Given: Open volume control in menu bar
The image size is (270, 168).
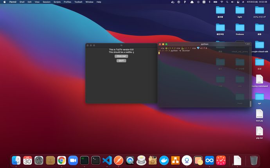Looking at the screenshot, I should point(232,2).
